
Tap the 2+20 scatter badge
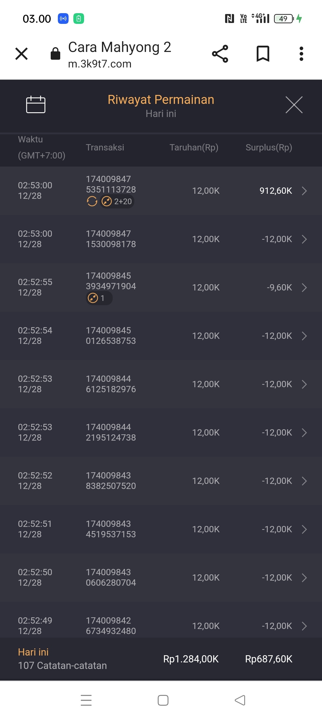pyautogui.click(x=117, y=201)
